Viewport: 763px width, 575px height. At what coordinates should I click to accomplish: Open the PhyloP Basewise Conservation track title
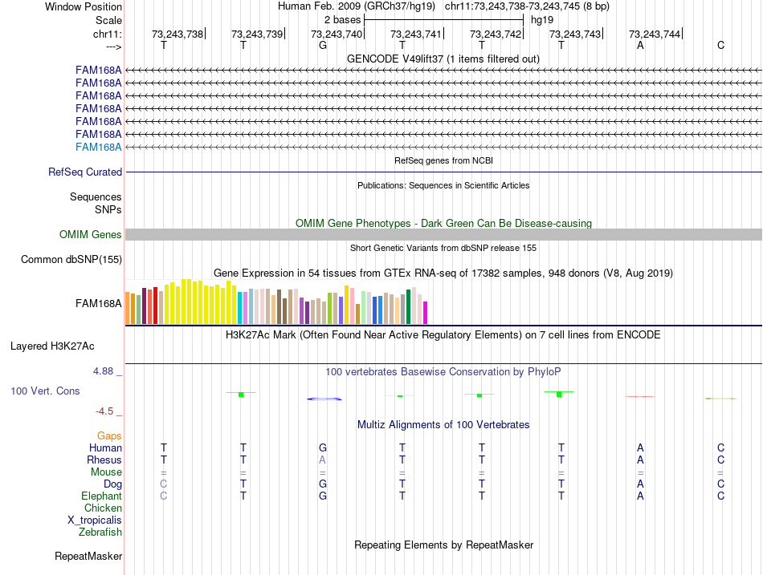(443, 371)
